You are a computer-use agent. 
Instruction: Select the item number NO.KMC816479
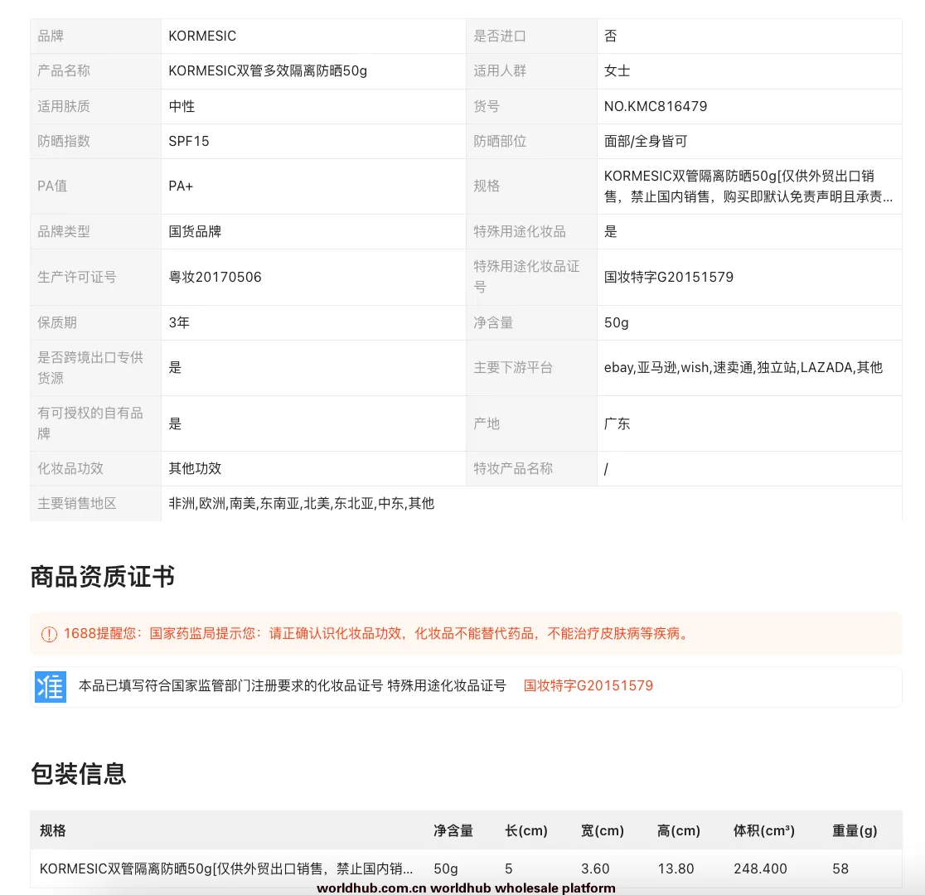(656, 106)
